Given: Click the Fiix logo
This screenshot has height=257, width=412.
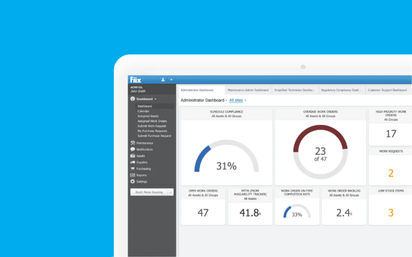Looking at the screenshot, I should coord(136,80).
